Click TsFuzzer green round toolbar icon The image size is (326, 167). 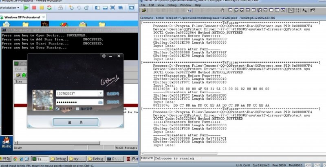(x=24, y=75)
